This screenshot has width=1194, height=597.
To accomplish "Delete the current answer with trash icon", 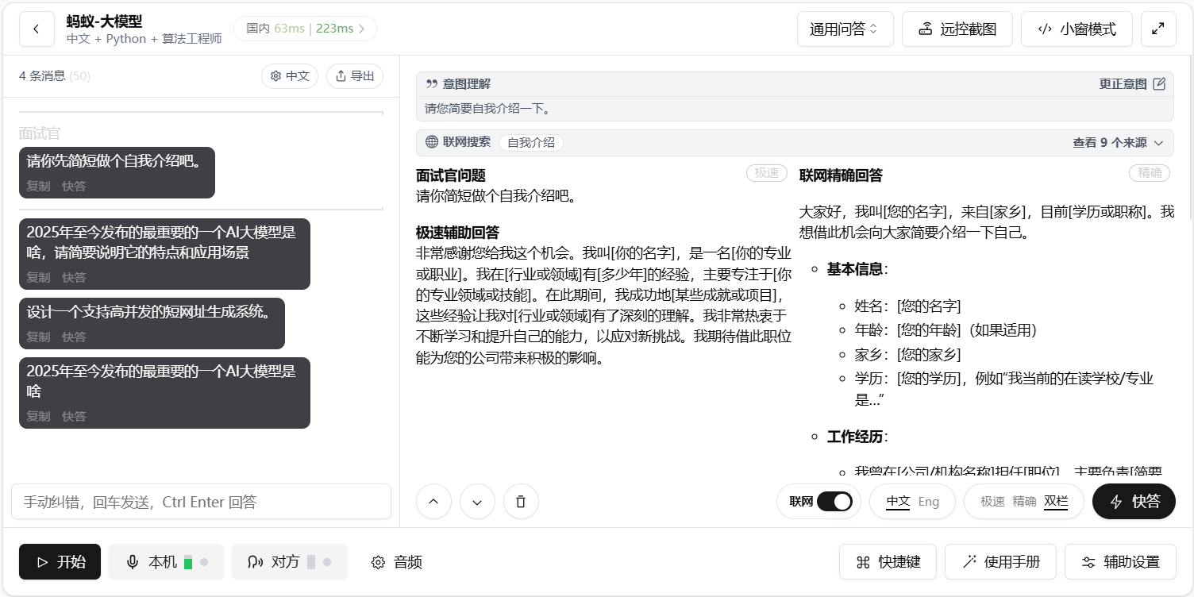I will coord(521,502).
